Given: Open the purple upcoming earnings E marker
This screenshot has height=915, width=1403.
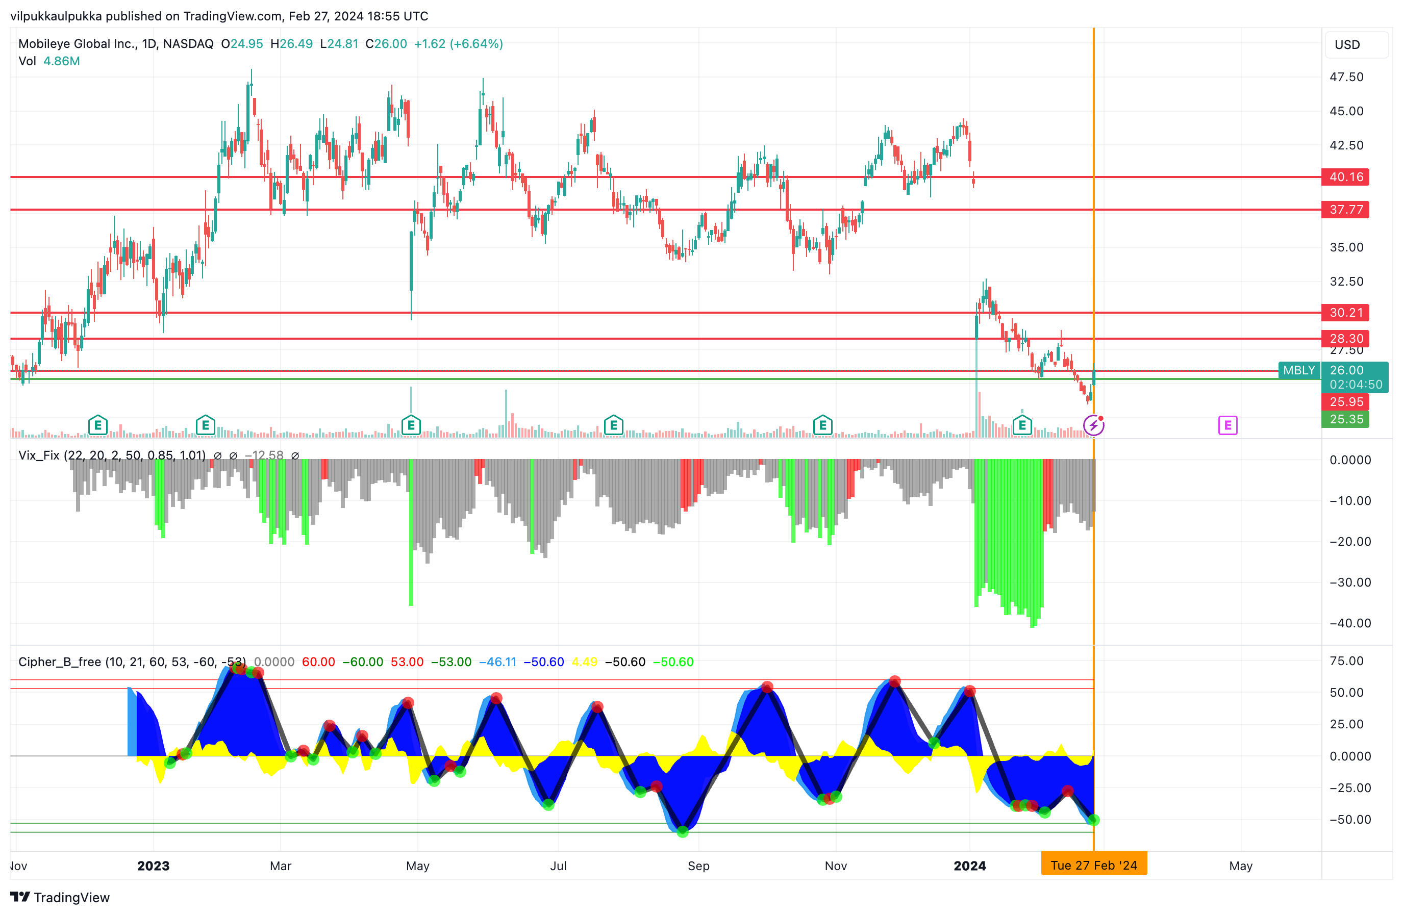Looking at the screenshot, I should 1227,425.
